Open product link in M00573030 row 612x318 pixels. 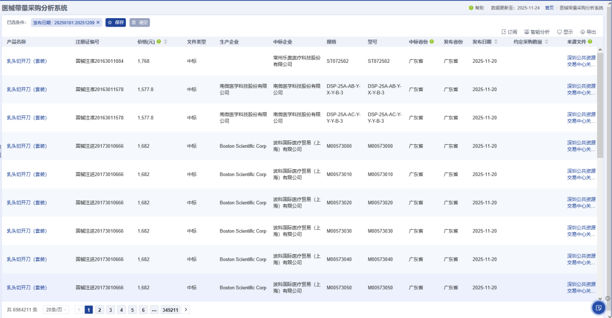pyautogui.click(x=27, y=231)
